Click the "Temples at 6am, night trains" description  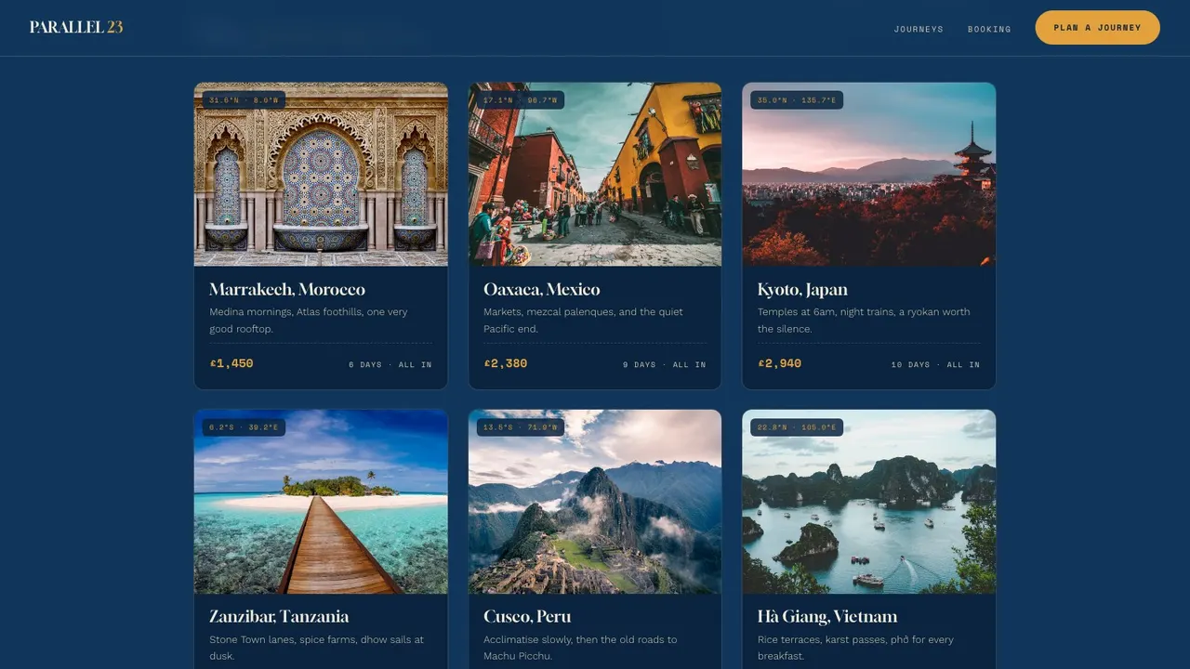point(864,321)
